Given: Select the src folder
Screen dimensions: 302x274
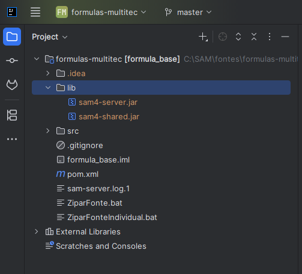Looking at the screenshot, I should [x=73, y=131].
